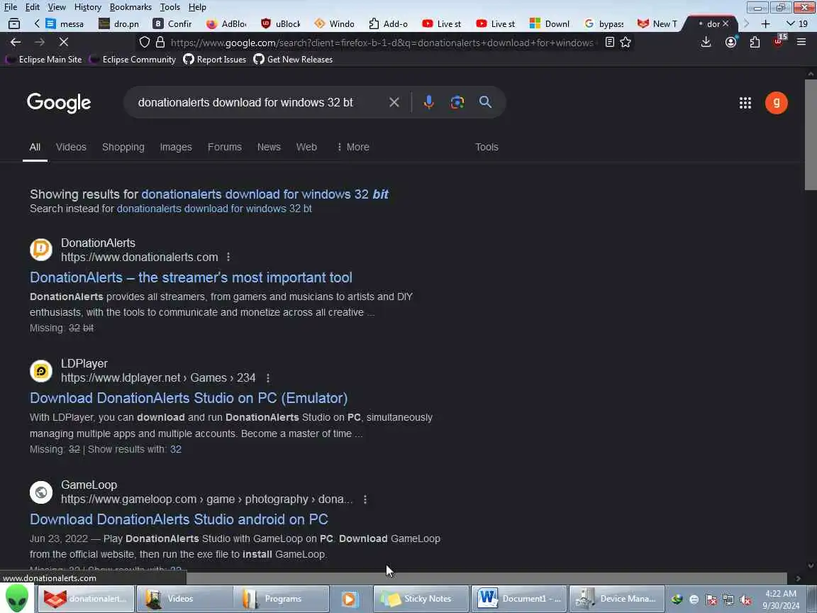
Task: Open more options for LDPlayer result
Action: (268, 378)
